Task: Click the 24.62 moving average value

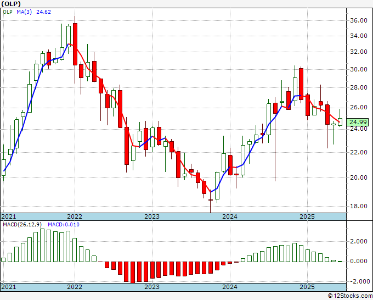Action: (43, 12)
